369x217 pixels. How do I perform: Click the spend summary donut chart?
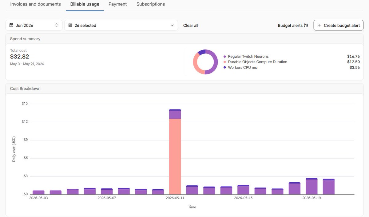click(x=205, y=62)
